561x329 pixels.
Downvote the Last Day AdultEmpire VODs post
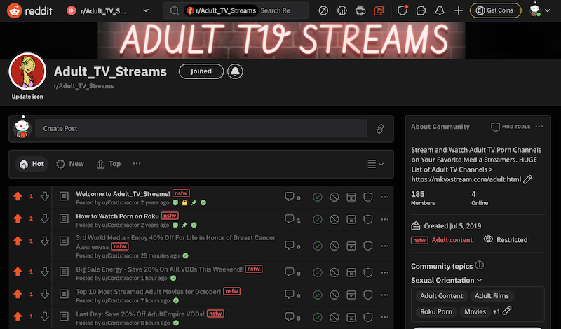tap(45, 316)
